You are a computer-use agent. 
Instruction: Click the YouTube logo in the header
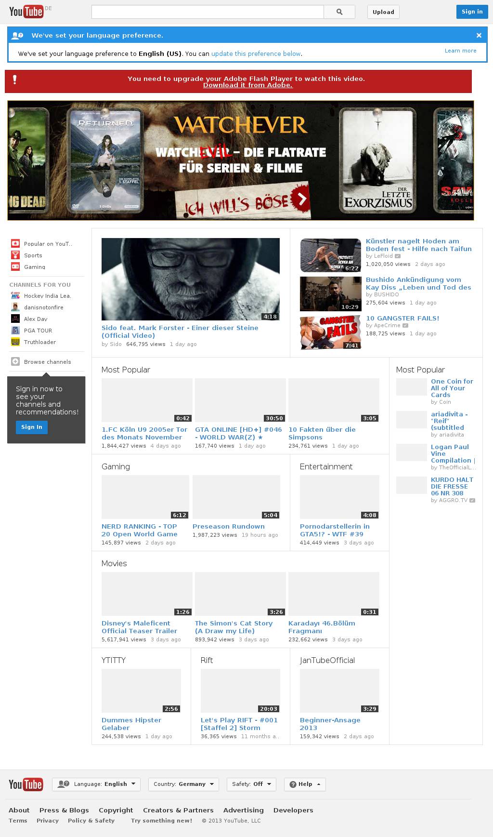point(26,12)
